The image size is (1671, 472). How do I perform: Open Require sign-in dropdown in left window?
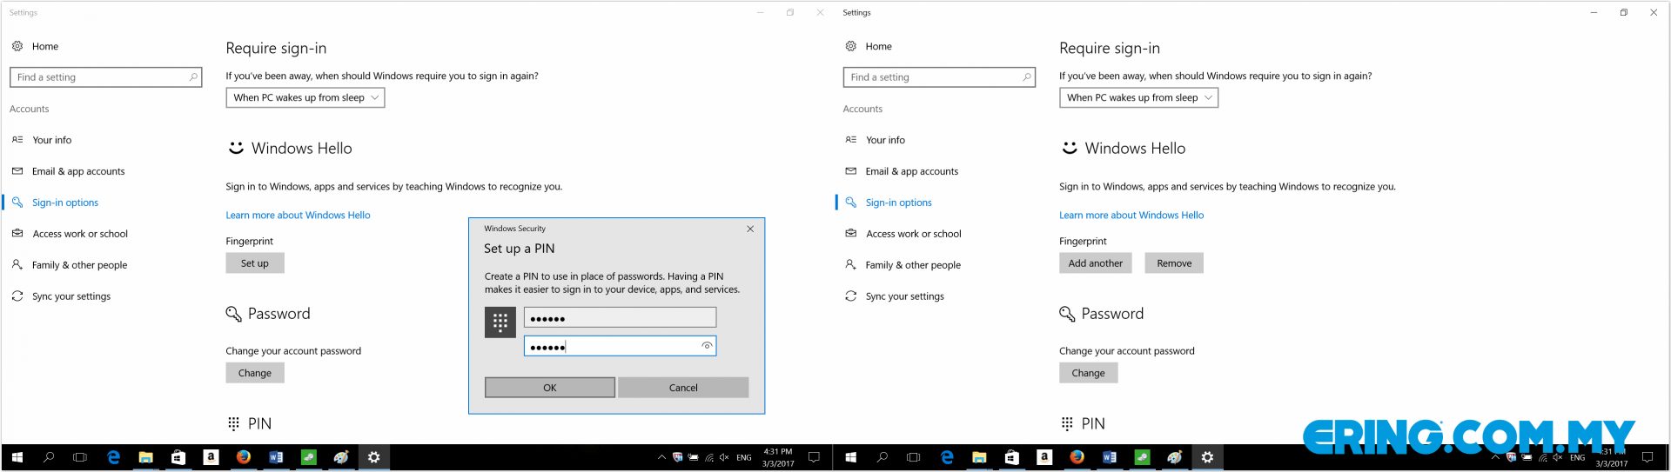tap(305, 97)
